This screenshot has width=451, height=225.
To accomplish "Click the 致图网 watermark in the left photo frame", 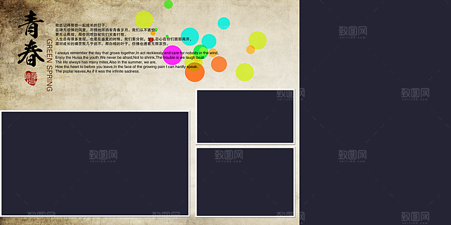I will (103, 156).
